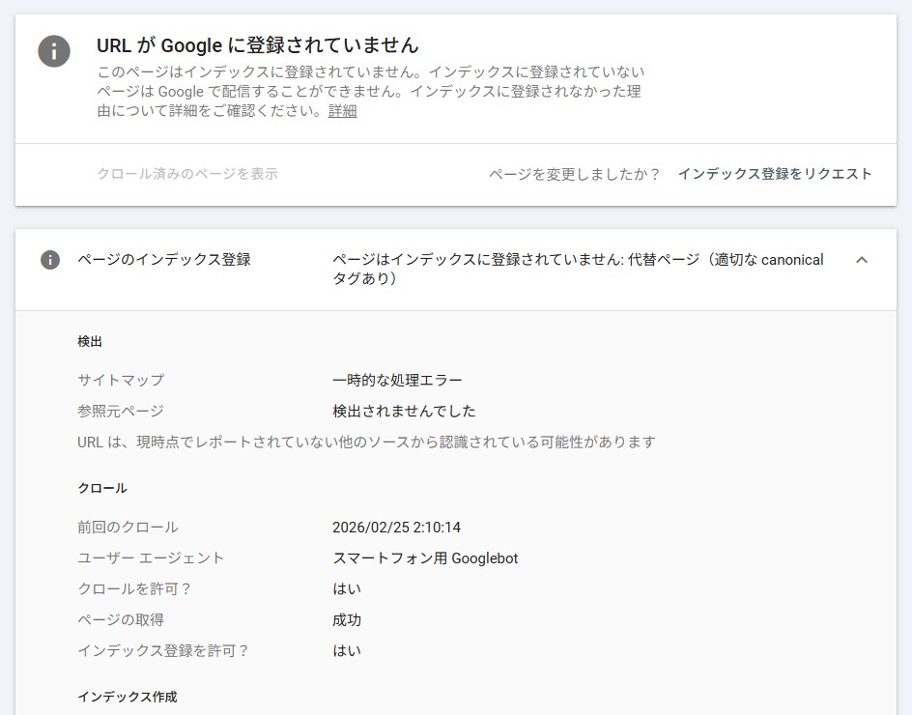Click the サイトマップ label
Screen dimensions: 912x715
121,380
